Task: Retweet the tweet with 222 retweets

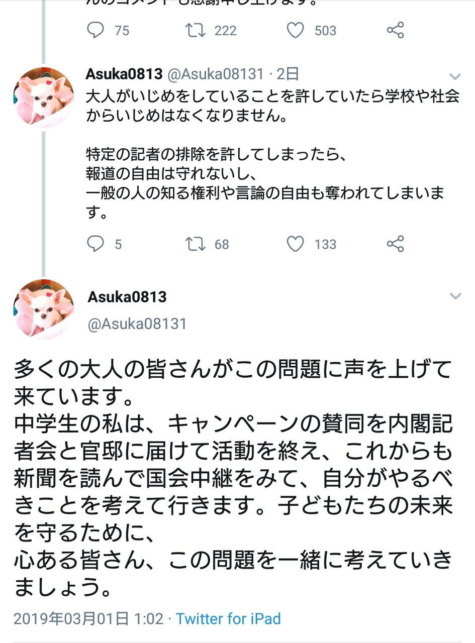Action: point(195,30)
